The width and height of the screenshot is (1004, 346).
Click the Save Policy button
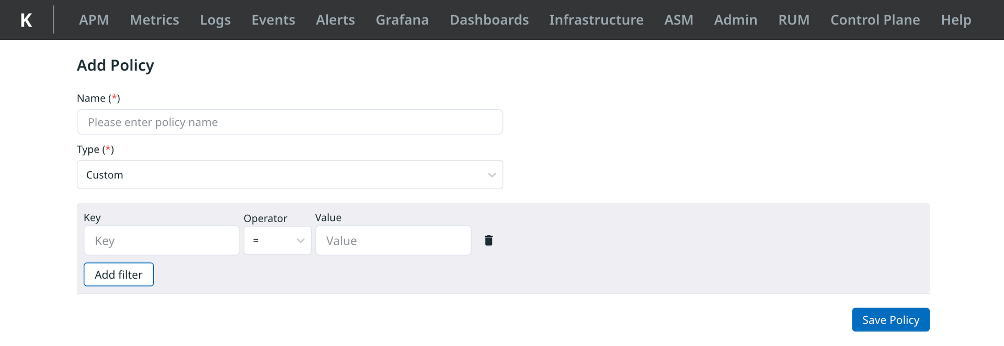(x=891, y=320)
